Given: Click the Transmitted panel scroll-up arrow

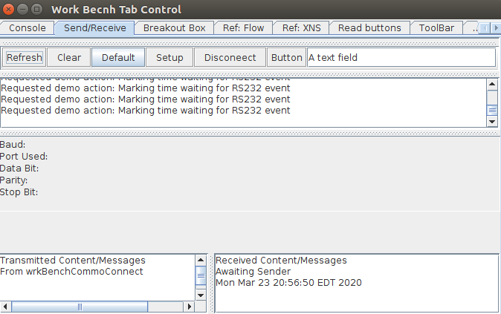Looking at the screenshot, I should 200,260.
